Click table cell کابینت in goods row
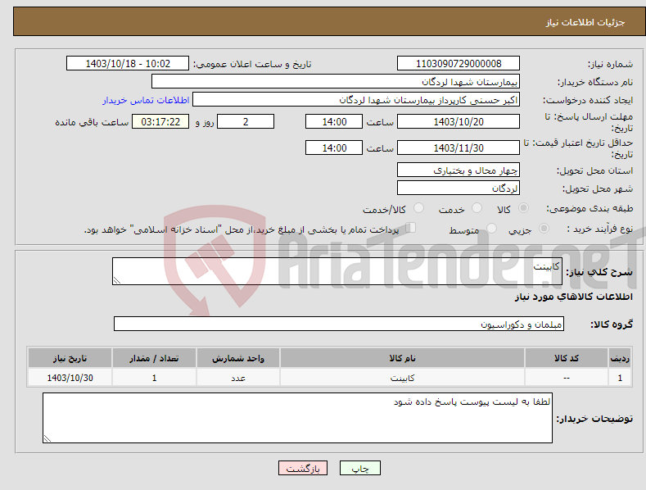 pos(402,378)
